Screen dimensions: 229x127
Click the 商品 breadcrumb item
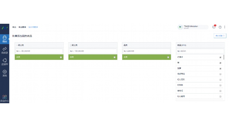(14, 27)
